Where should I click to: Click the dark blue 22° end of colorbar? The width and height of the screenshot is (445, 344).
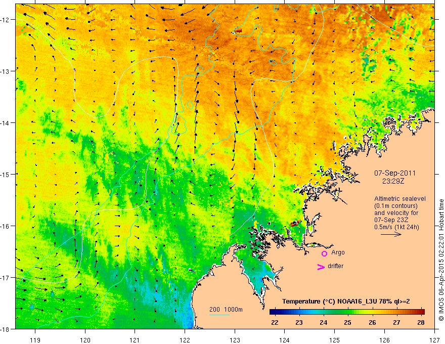click(273, 312)
